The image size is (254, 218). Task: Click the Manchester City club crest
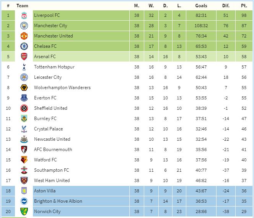tap(24, 26)
